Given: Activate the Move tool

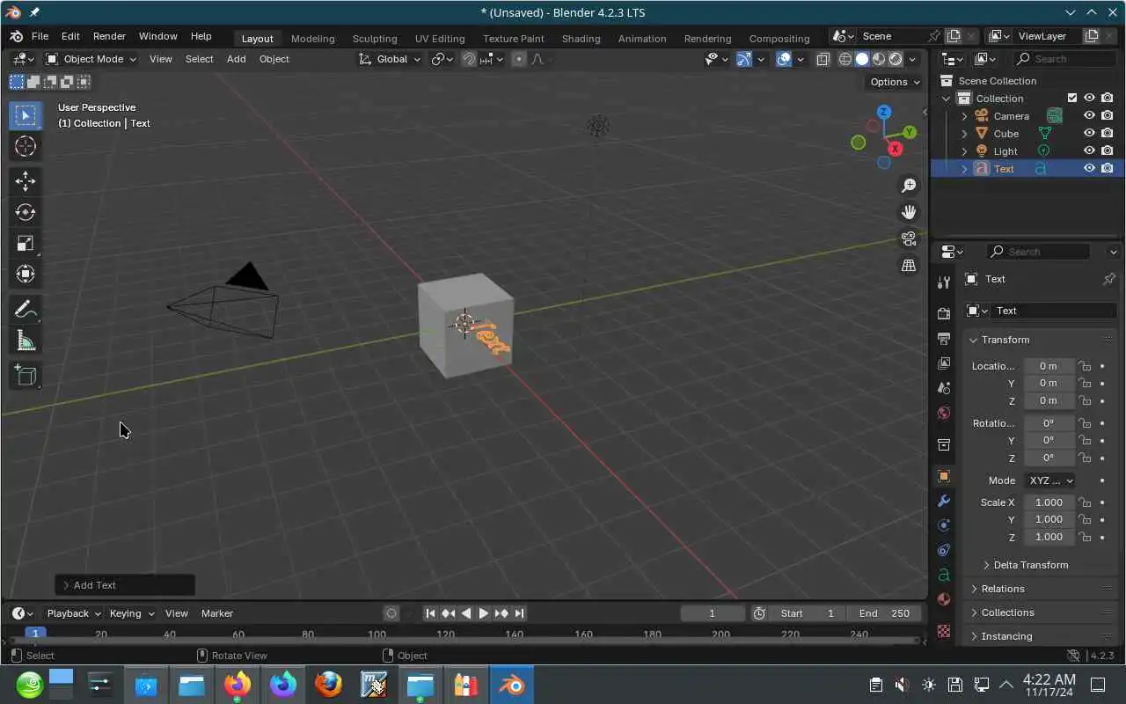Looking at the screenshot, I should coord(25,181).
